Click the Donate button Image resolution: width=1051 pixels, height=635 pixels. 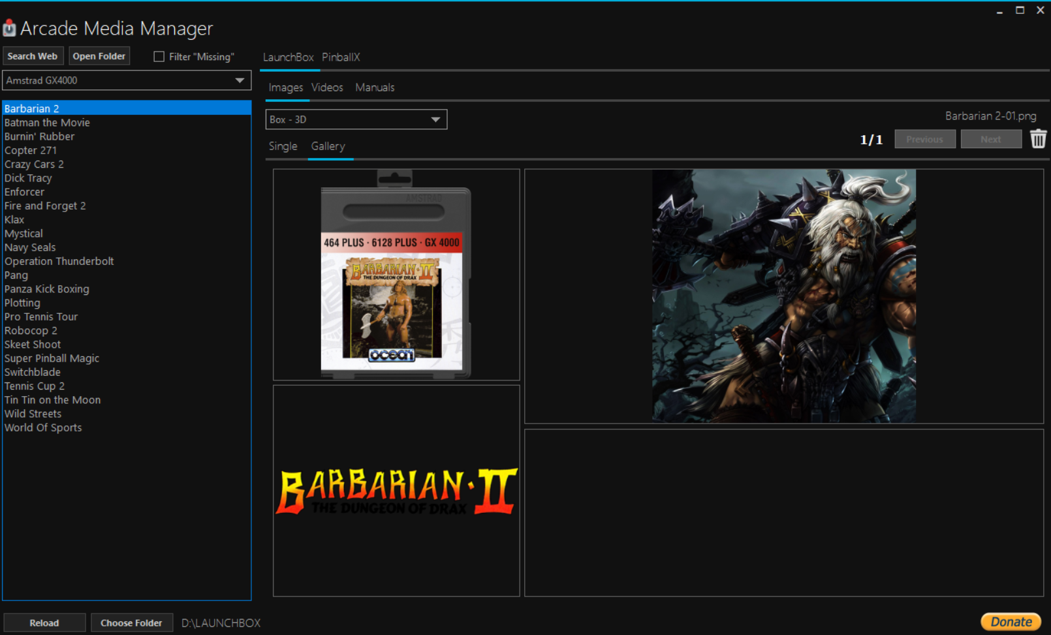(1011, 622)
